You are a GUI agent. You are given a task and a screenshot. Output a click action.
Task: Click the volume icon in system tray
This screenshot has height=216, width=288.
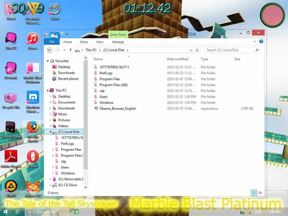(249, 212)
